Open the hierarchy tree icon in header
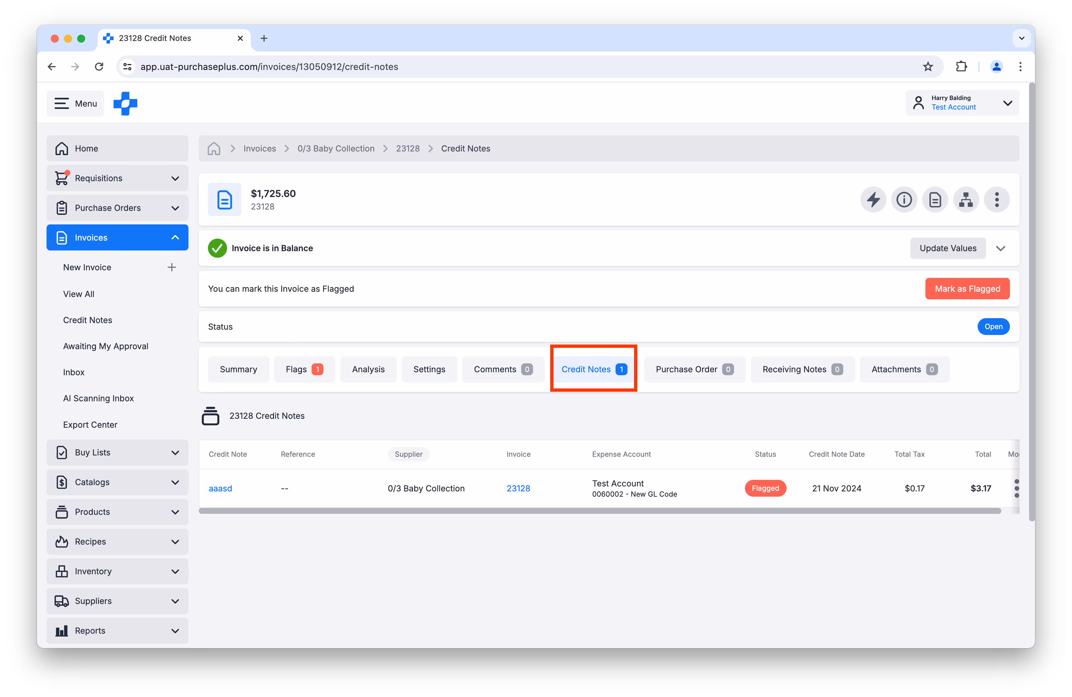 coord(966,199)
